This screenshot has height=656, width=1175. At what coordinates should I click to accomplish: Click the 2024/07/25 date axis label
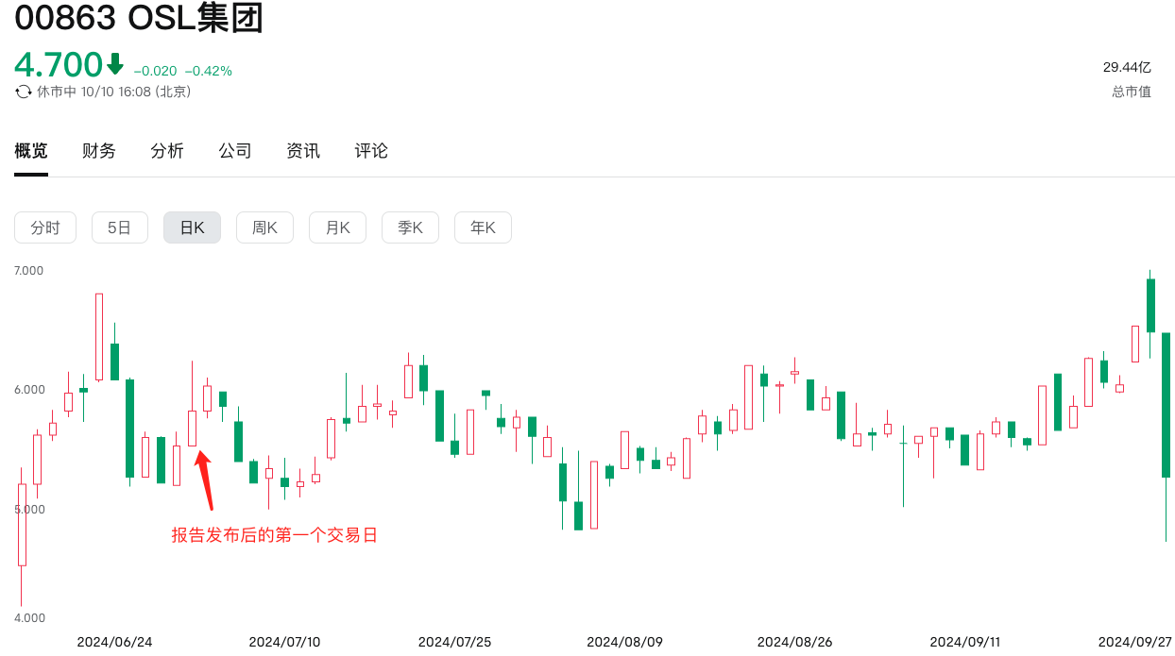(454, 642)
